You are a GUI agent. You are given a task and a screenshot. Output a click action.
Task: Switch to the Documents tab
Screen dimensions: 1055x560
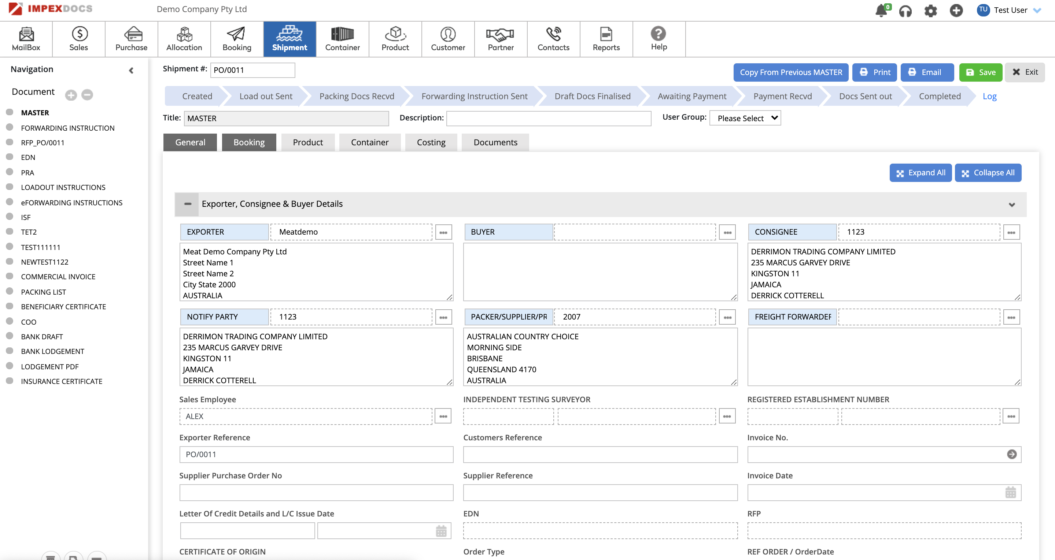(495, 142)
